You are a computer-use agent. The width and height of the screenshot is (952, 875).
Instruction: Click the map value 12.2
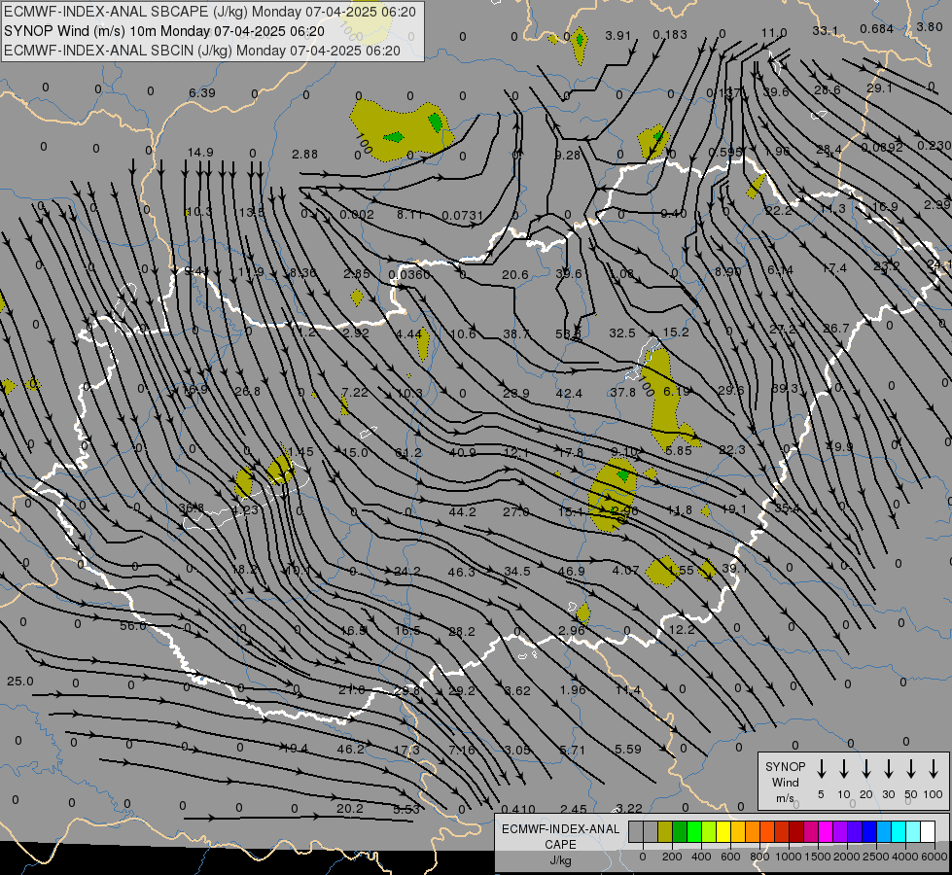coord(682,630)
